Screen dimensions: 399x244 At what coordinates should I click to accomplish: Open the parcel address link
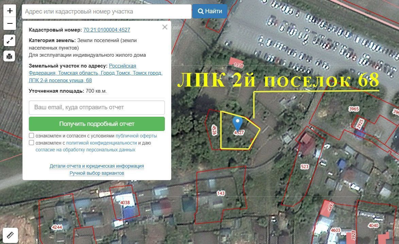(x=96, y=73)
